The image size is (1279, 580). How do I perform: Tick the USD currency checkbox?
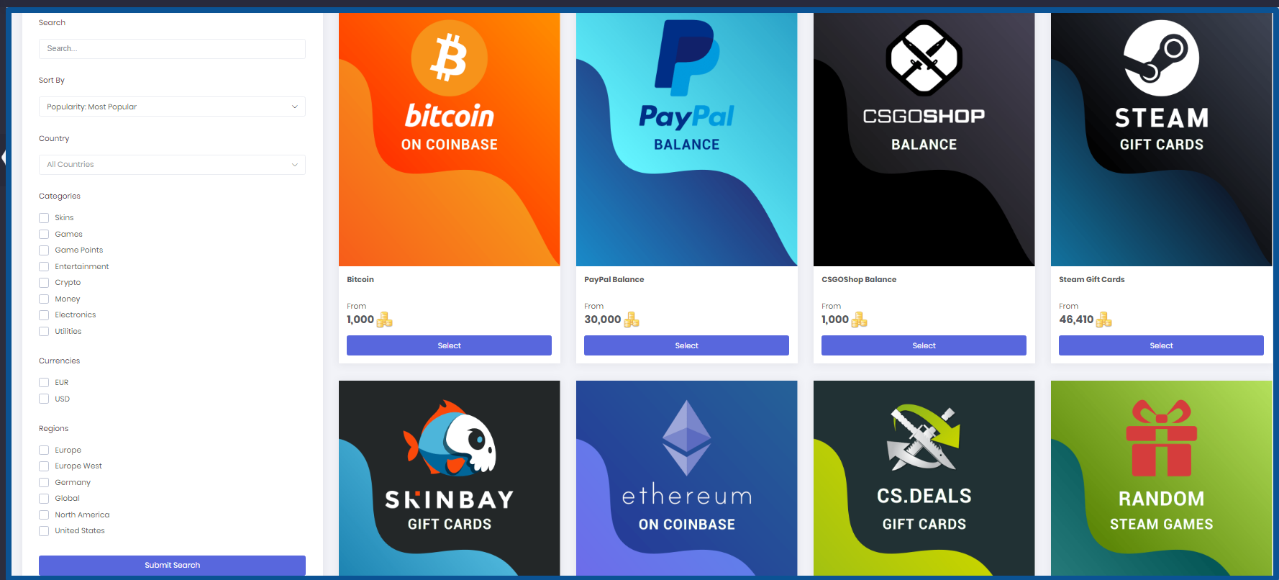44,399
